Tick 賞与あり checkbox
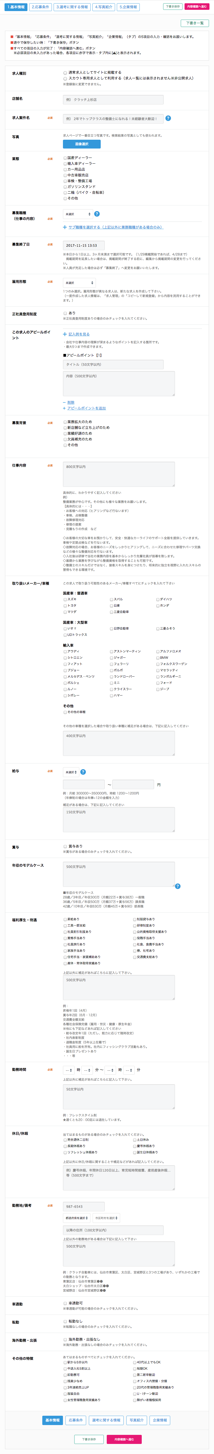 65,846
